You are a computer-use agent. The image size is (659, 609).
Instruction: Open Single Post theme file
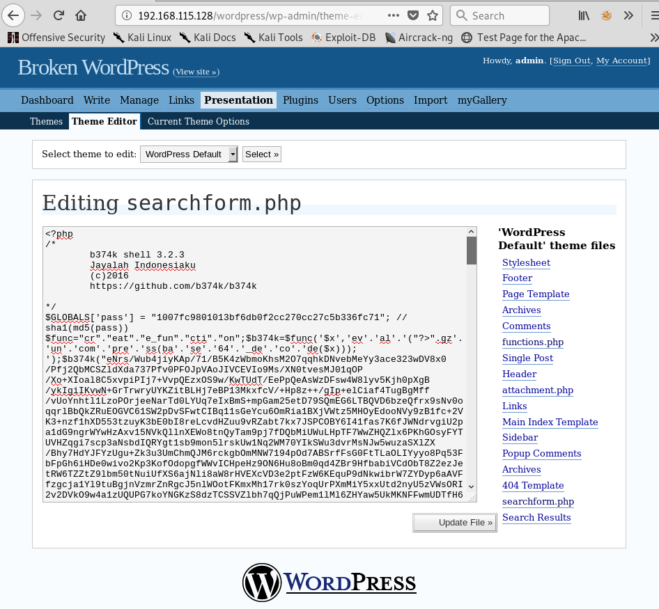click(x=527, y=358)
